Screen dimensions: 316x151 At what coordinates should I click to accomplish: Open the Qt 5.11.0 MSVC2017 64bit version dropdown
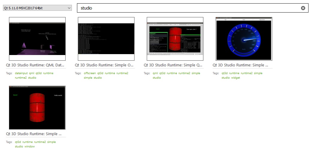point(37,8)
